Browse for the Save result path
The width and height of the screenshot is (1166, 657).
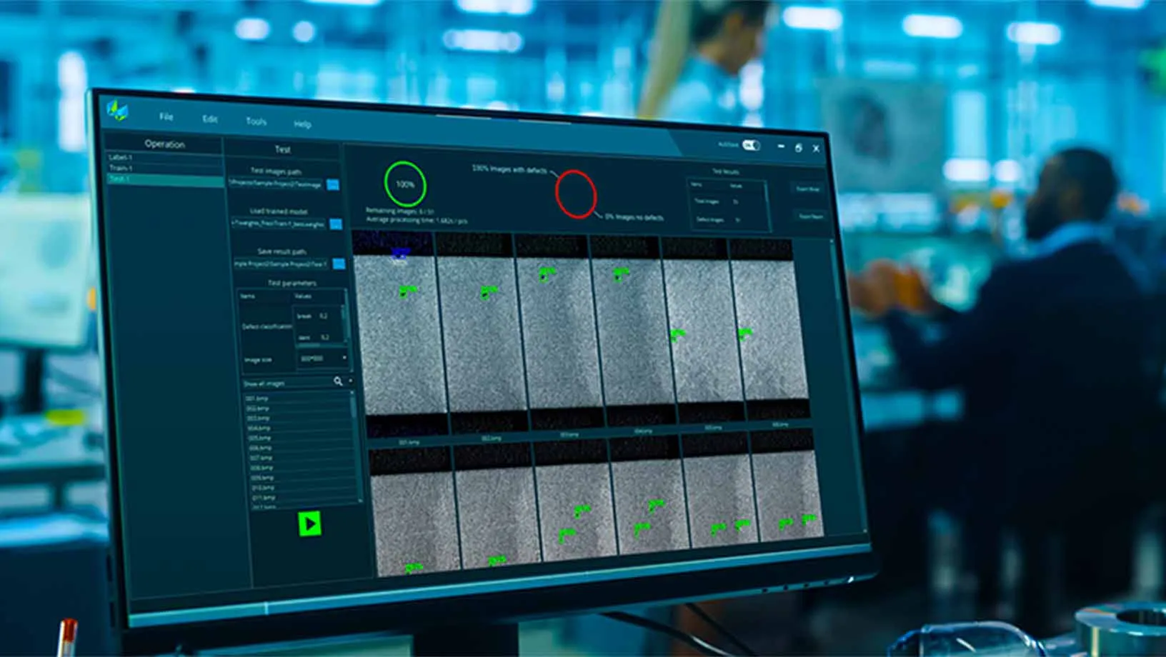click(339, 264)
